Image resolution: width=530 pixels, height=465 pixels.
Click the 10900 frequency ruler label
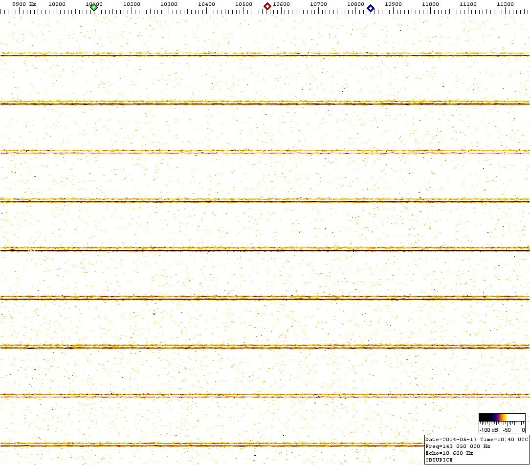click(393, 4)
